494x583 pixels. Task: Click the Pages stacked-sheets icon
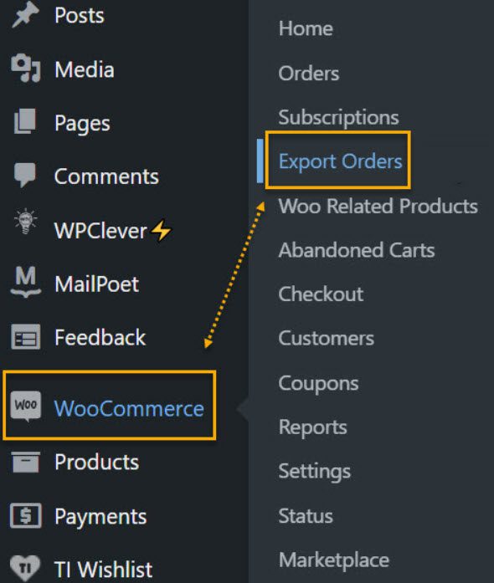click(25, 121)
